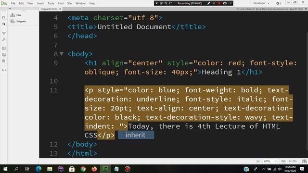Click the real-time preview icon in status bar
This screenshot has height=173, width=308.
305,161
